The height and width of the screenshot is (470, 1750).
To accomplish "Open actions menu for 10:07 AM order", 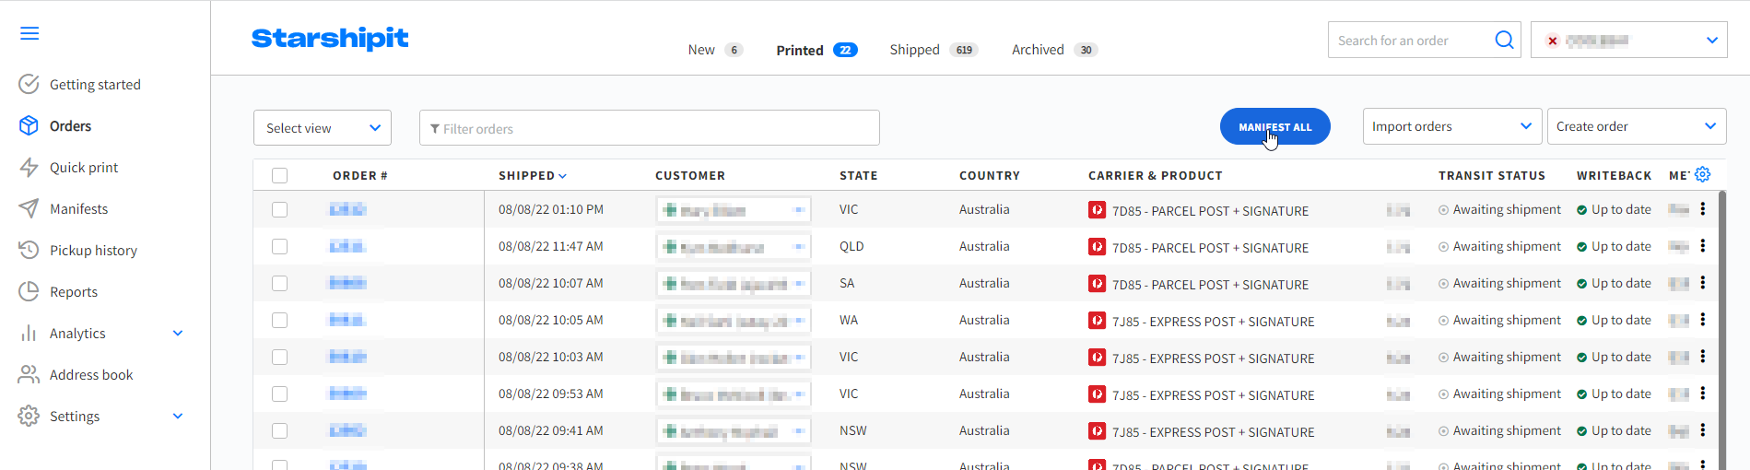I will [1703, 283].
